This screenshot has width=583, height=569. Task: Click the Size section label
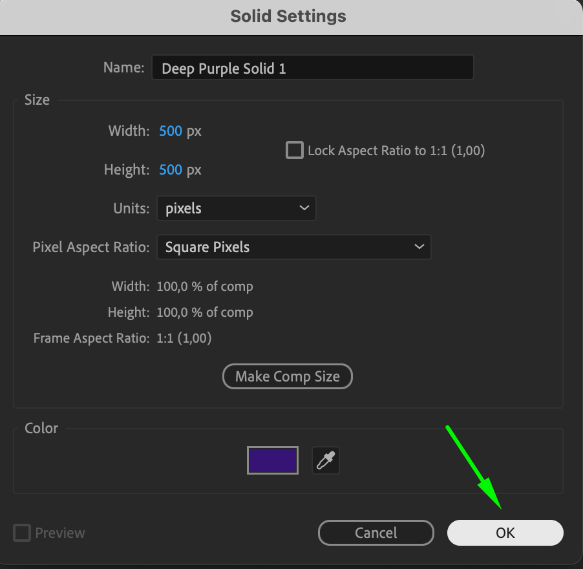37,100
